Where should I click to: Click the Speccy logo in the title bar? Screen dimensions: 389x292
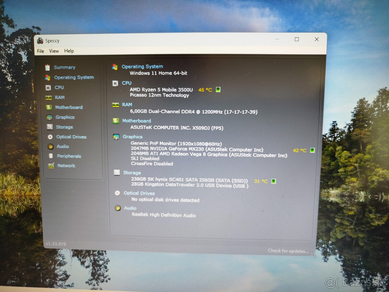pos(41,41)
